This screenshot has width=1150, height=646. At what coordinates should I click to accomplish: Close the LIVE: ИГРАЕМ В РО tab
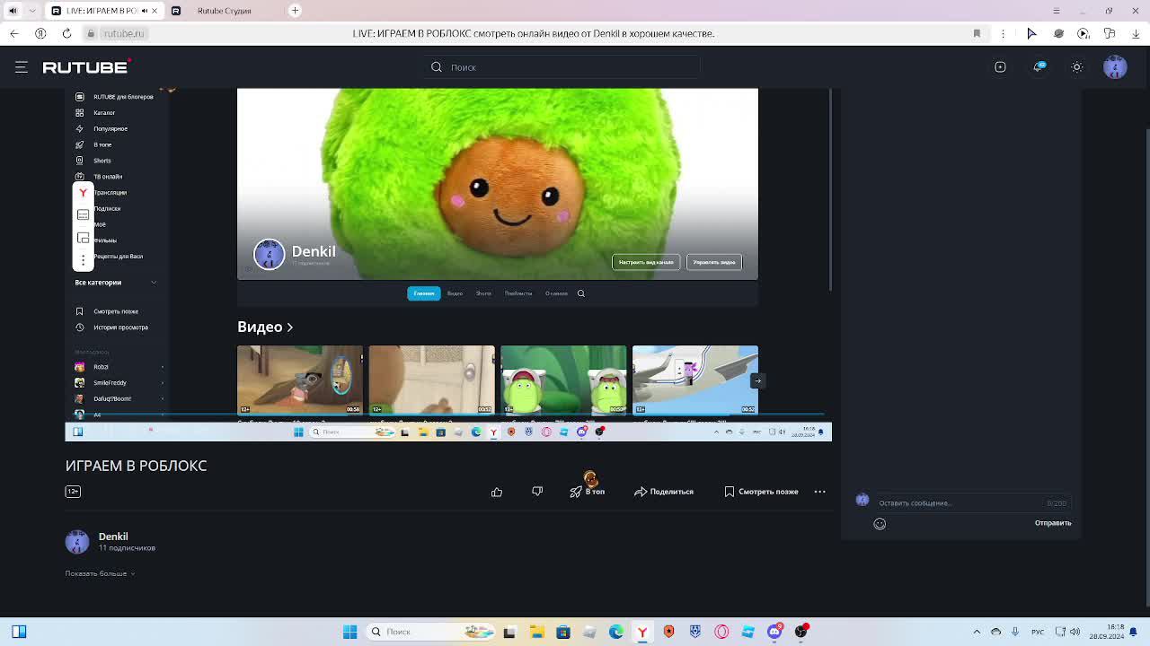pos(154,11)
